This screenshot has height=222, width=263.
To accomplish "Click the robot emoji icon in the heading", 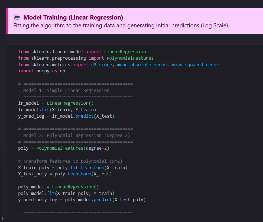I will pos(18,18).
